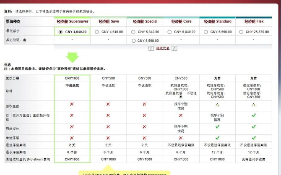The height and width of the screenshot is (175, 281).
Task: Click the 未能依时登机 (No-show) 费用 label
Action: click(x=28, y=159)
